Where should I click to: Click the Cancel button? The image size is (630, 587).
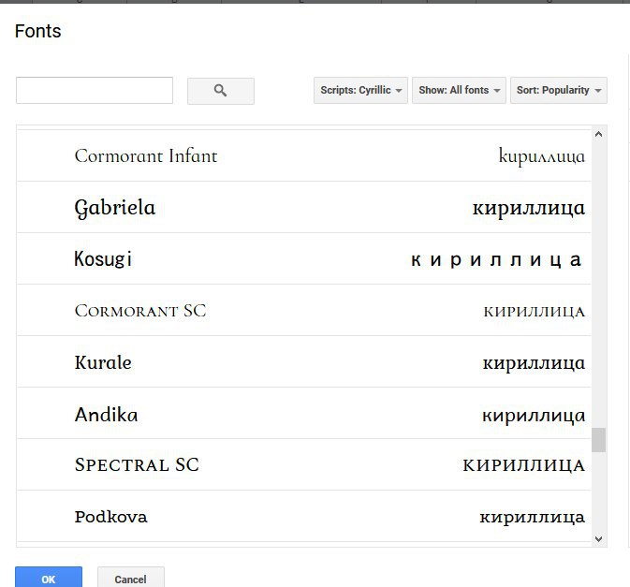click(x=130, y=579)
